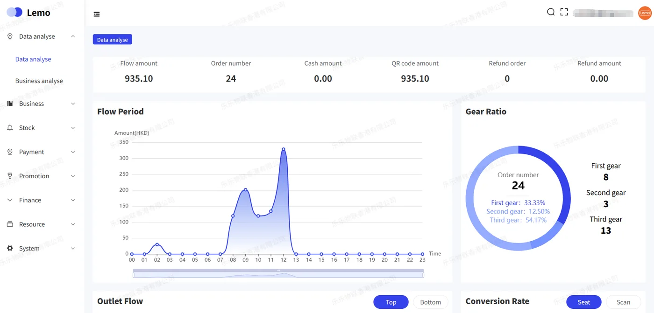Screen dimensions: 654x313
Task: Click the Data analyse sidebar icon
Action: (x=10, y=36)
